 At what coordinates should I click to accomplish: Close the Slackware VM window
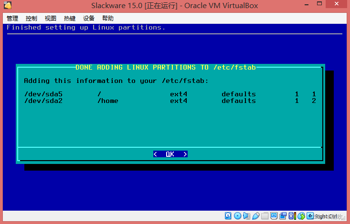[336, 4]
